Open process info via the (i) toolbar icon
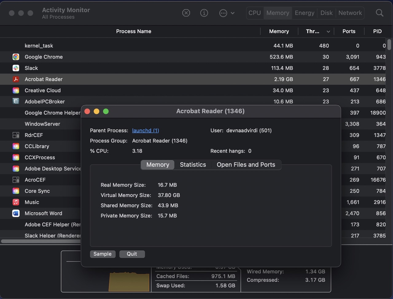Viewport: 393px width, 299px height. click(204, 13)
